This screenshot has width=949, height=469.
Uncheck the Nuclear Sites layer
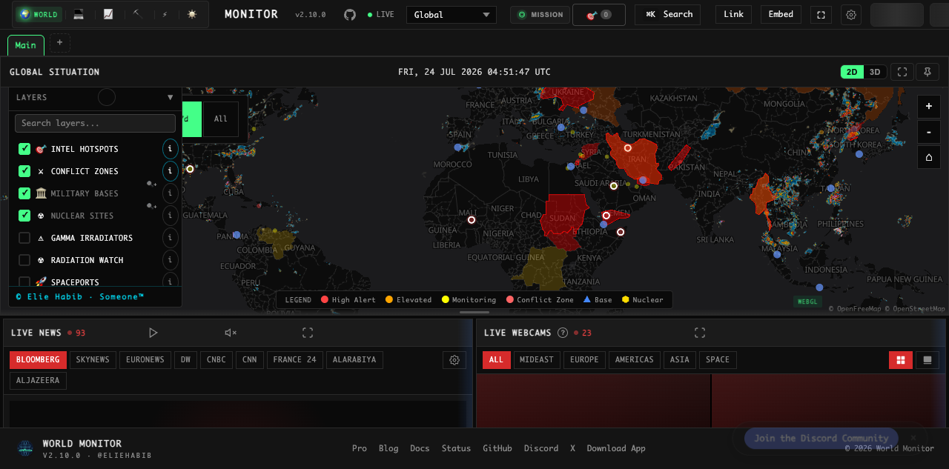pos(24,216)
